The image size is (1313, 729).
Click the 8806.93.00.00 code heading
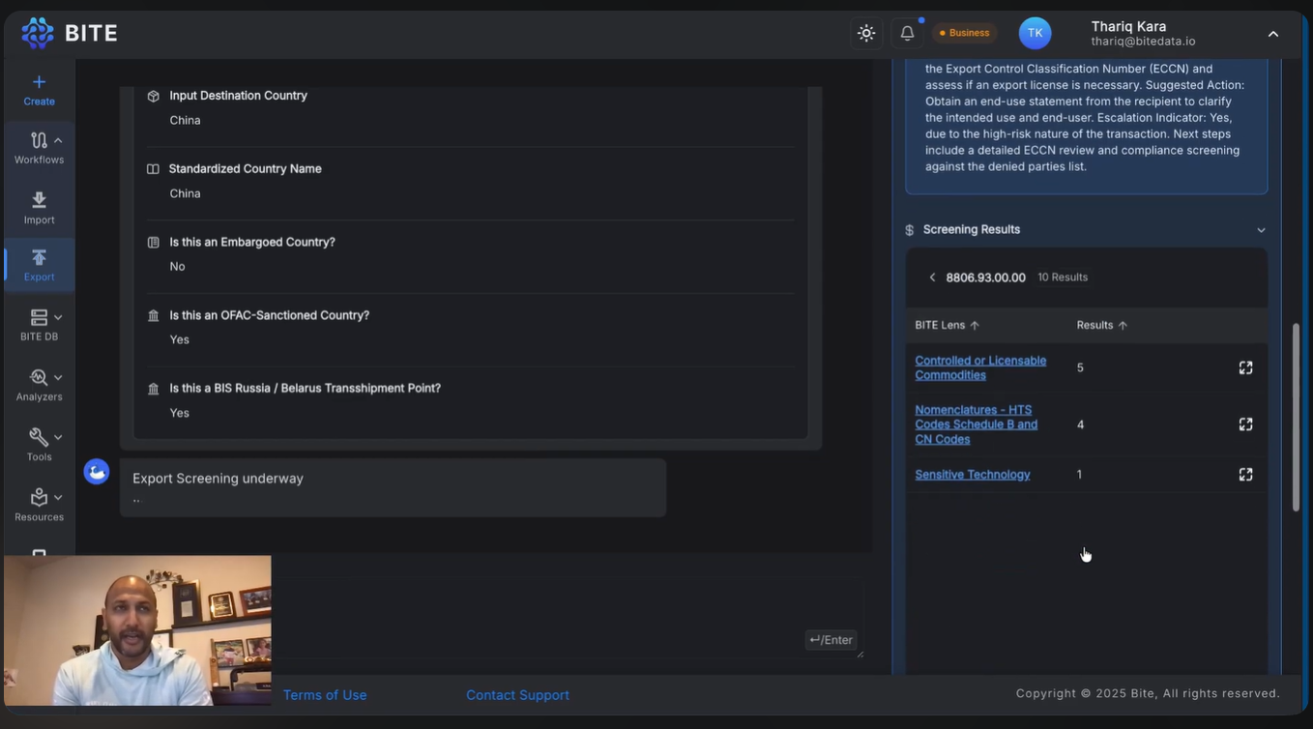point(985,277)
